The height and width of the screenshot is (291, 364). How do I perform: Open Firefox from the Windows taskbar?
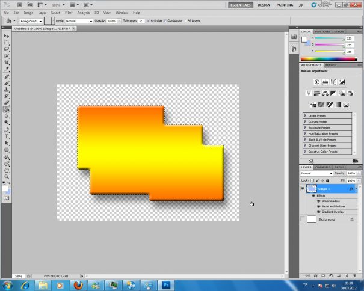[x=78, y=285]
